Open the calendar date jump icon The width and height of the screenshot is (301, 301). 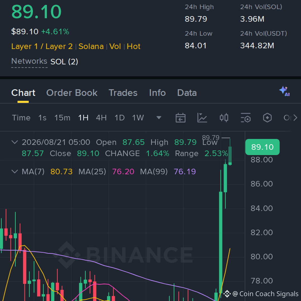click(x=180, y=118)
